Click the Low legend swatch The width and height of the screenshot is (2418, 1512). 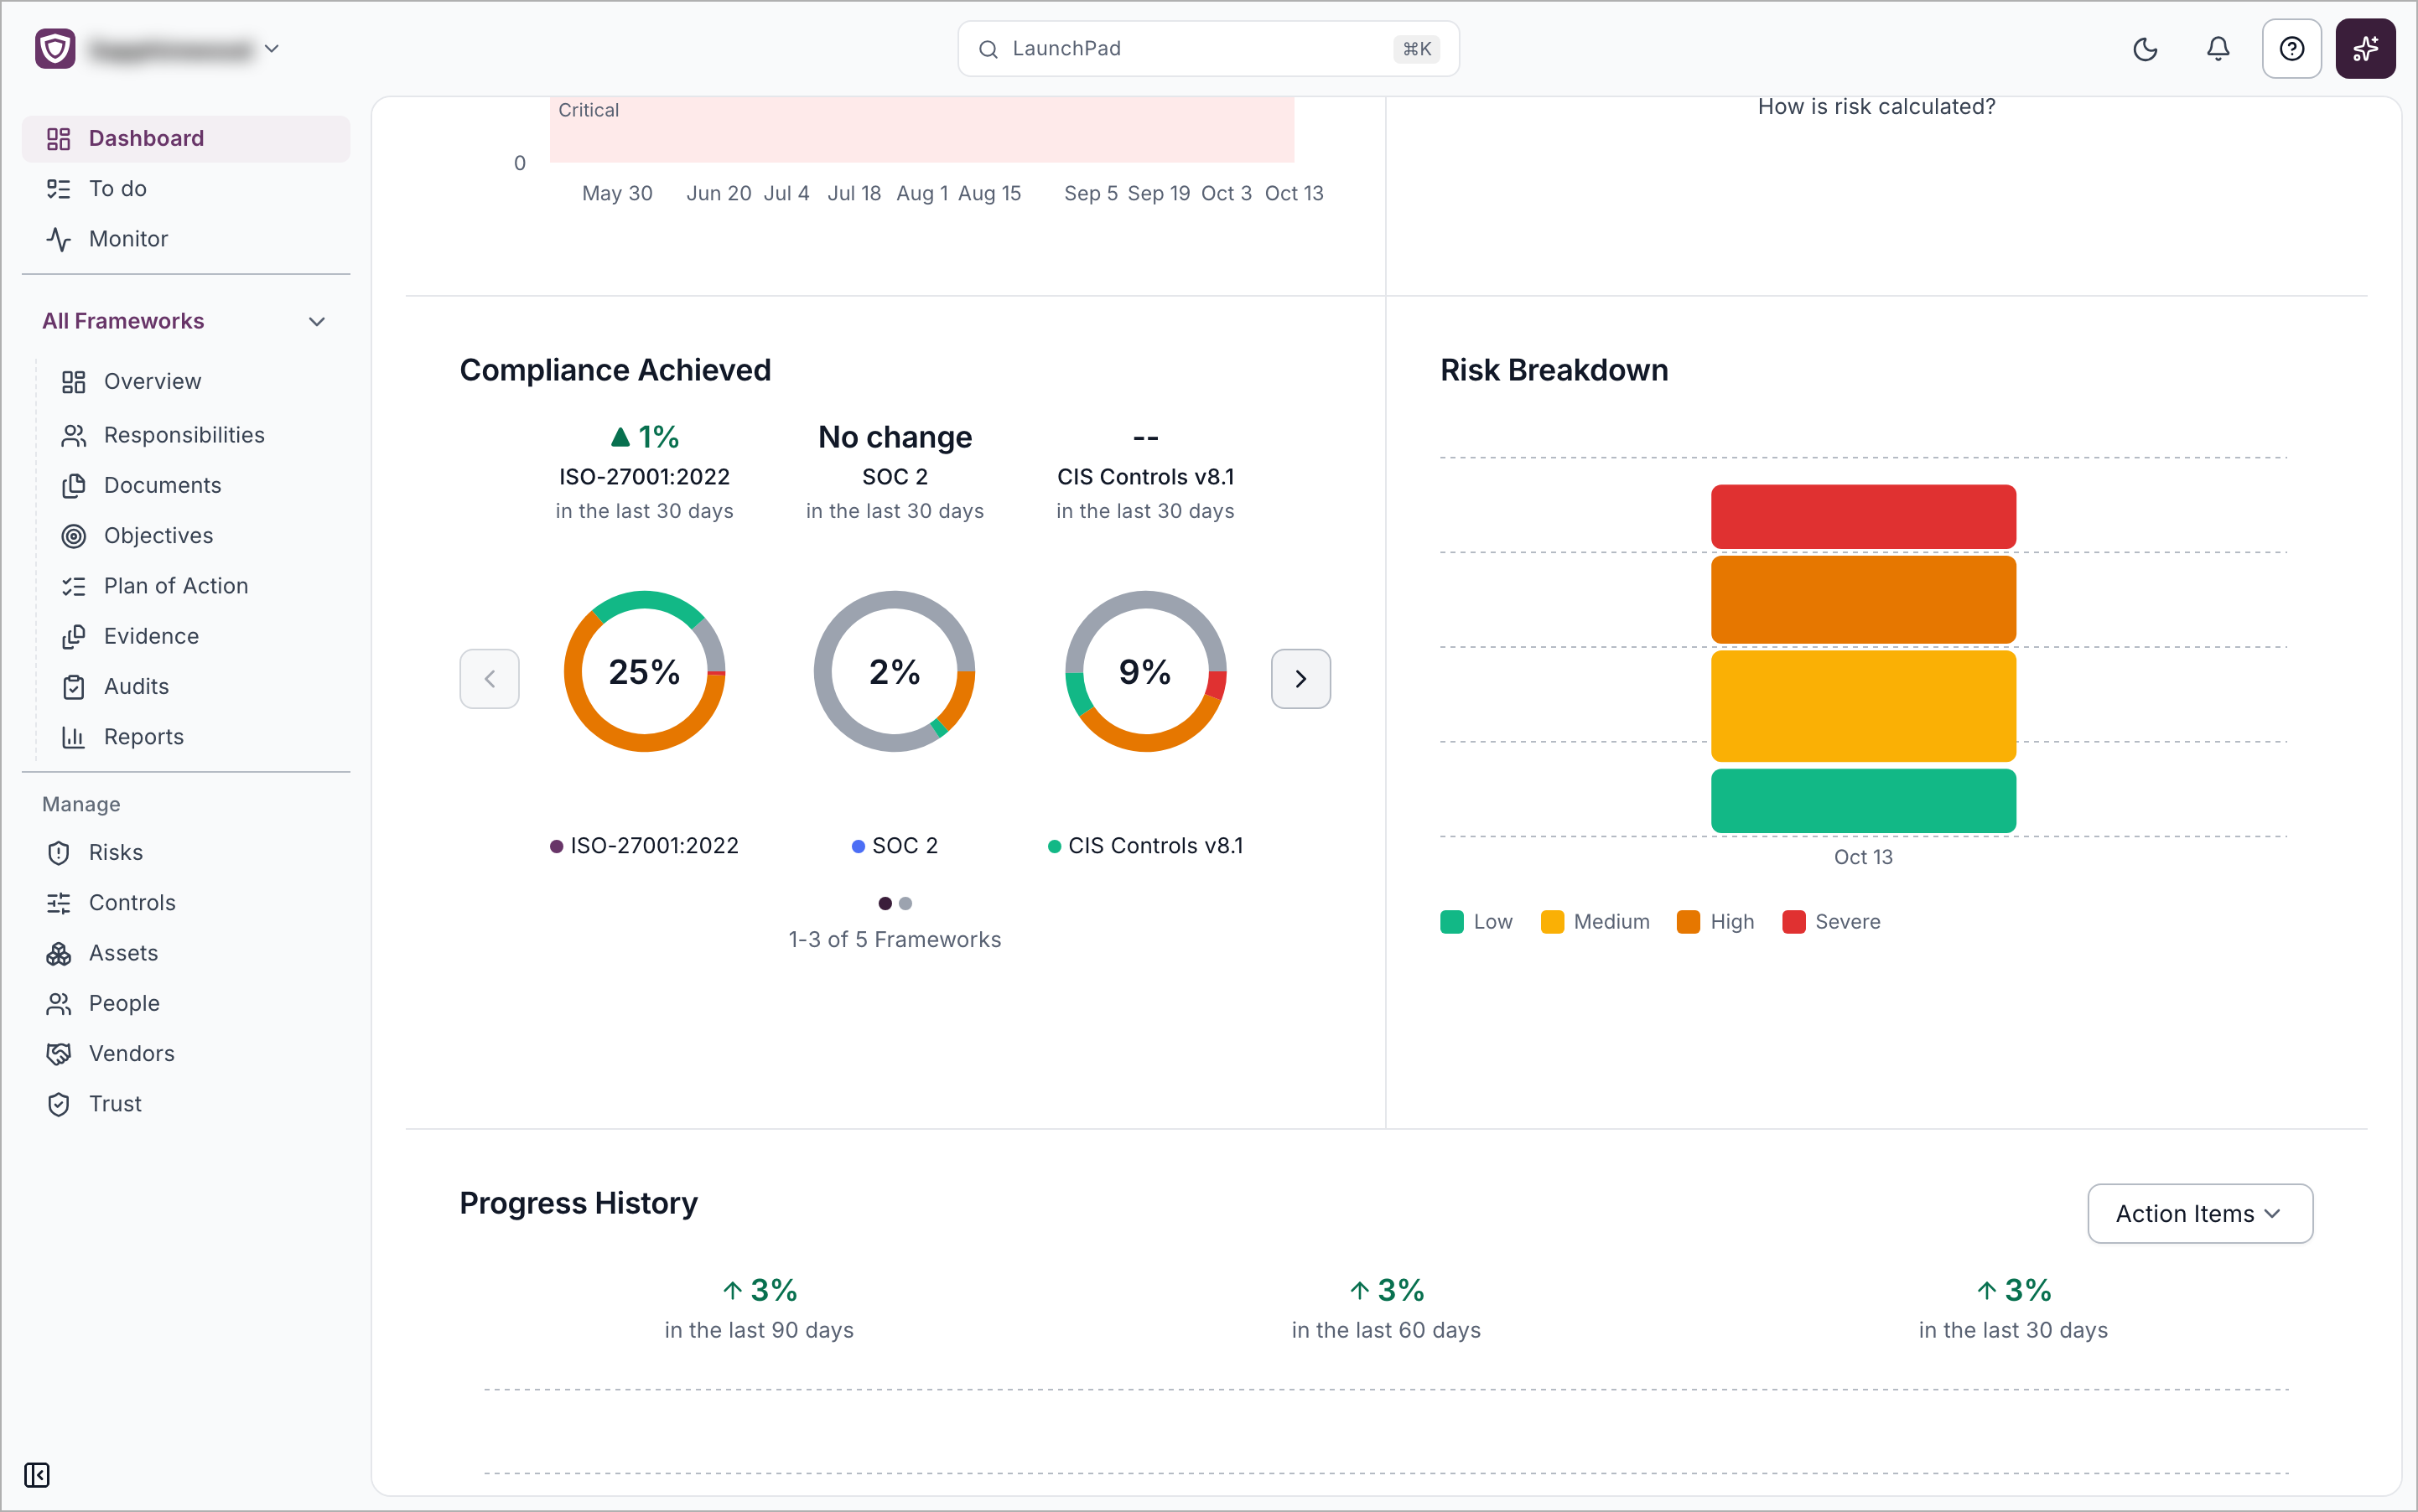click(x=1451, y=921)
